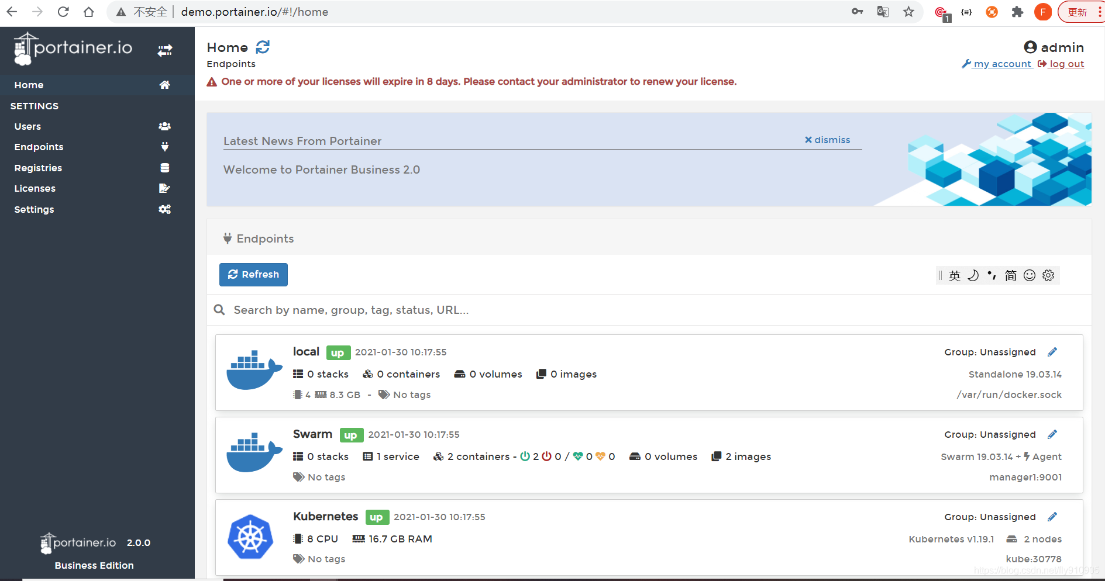Edit the group of the Swarm endpoint
1105x581 pixels.
tap(1052, 434)
